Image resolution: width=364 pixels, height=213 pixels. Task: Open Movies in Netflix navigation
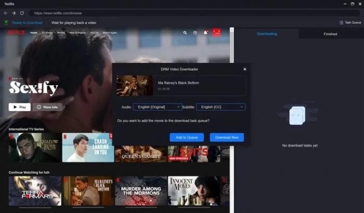coord(61,33)
